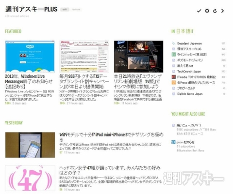
Task: Open DigInfo News Japan feed
Action: pyautogui.click(x=190, y=94)
